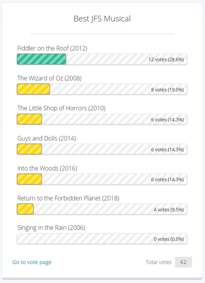Click the 0 votes (0.0%) result text
This screenshot has height=283, width=205.
click(x=168, y=239)
